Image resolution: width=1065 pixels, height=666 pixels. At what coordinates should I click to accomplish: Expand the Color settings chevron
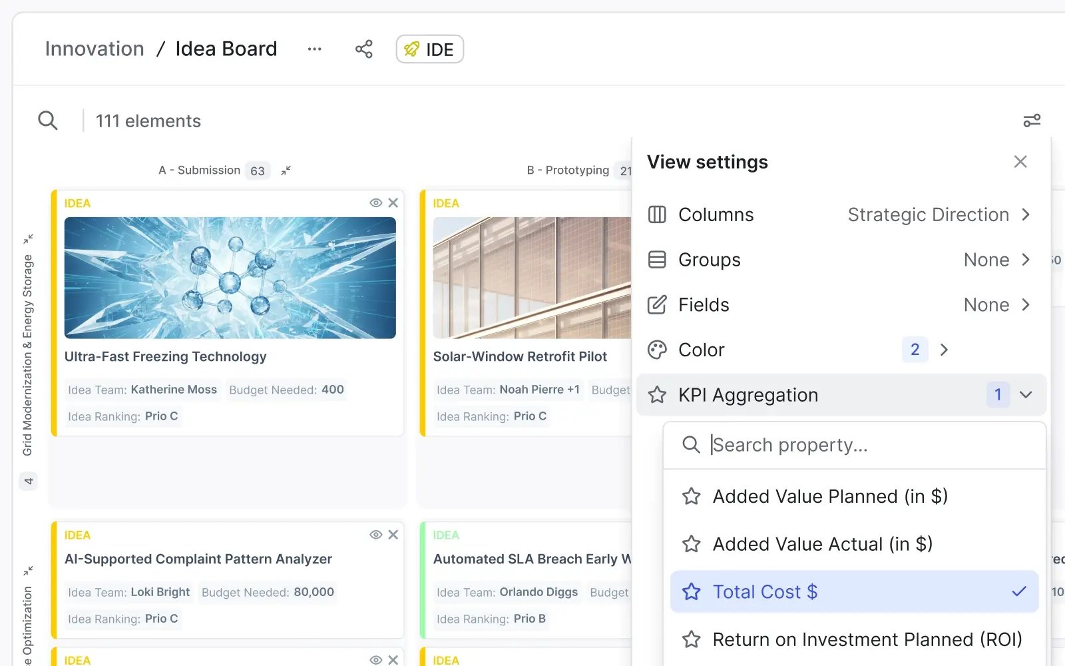pos(944,350)
